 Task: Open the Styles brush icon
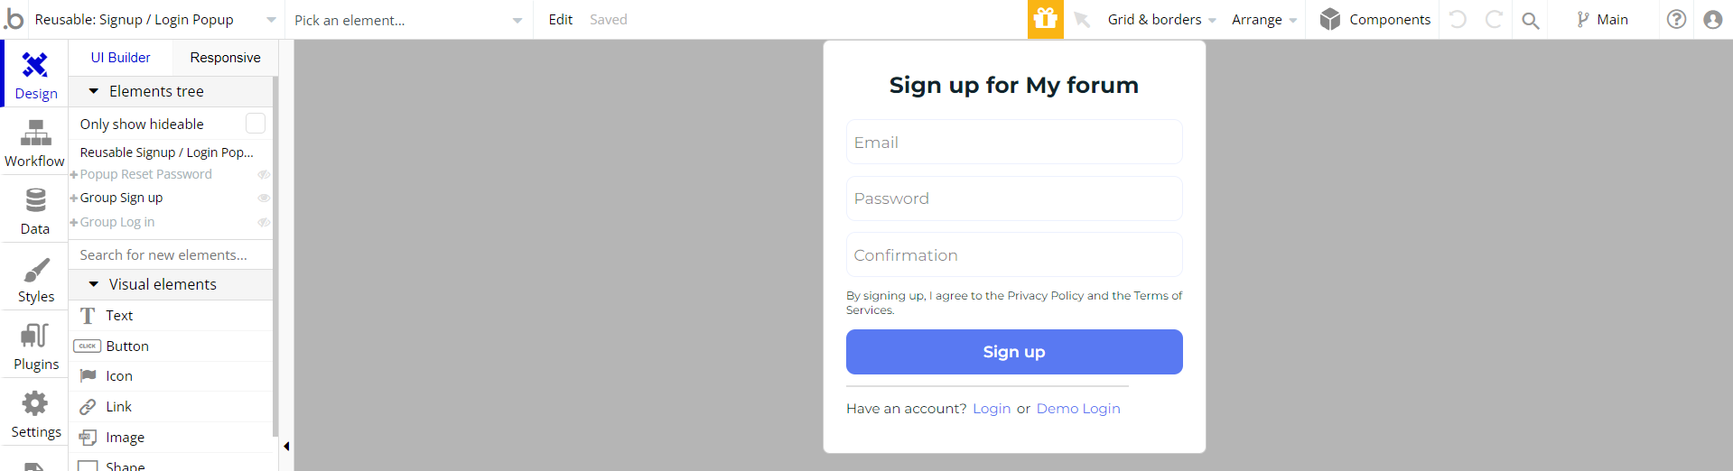click(36, 269)
